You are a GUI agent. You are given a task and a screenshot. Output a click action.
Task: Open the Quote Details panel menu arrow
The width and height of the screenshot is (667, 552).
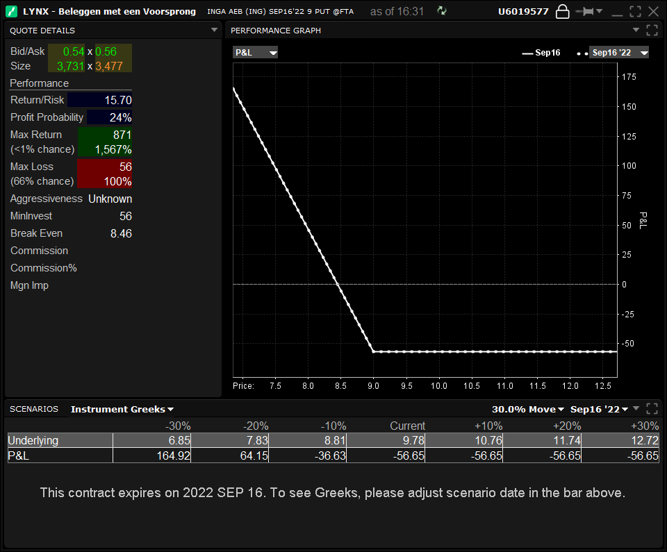(214, 30)
